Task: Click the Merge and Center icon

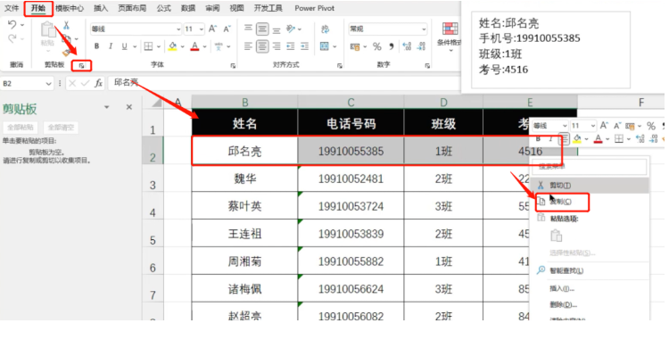Action: pos(325,46)
